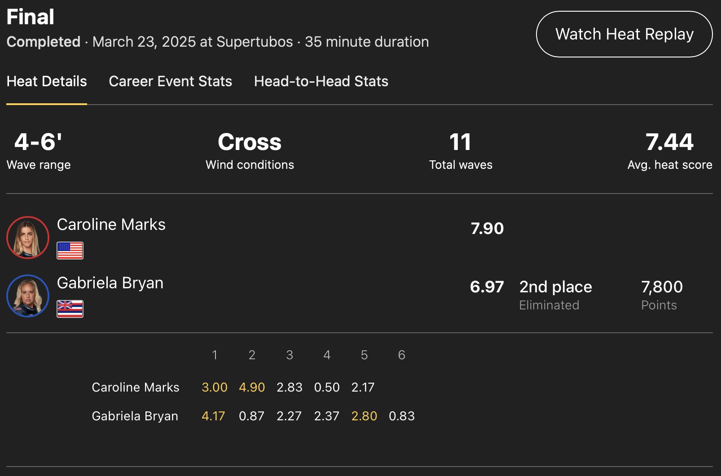Select Caroline Marks' 4.90 wave score
This screenshot has height=476, width=721.
(x=252, y=387)
